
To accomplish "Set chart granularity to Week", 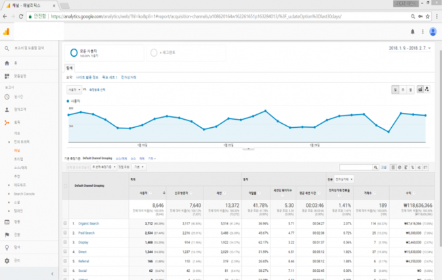I will pyautogui.click(x=403, y=90).
